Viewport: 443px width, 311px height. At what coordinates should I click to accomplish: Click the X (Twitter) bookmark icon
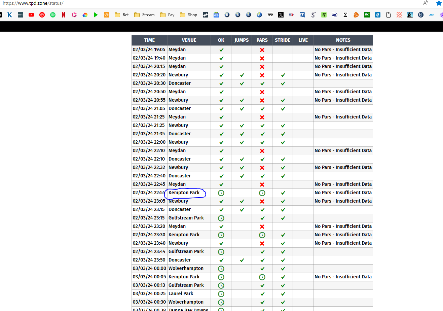[x=281, y=15]
